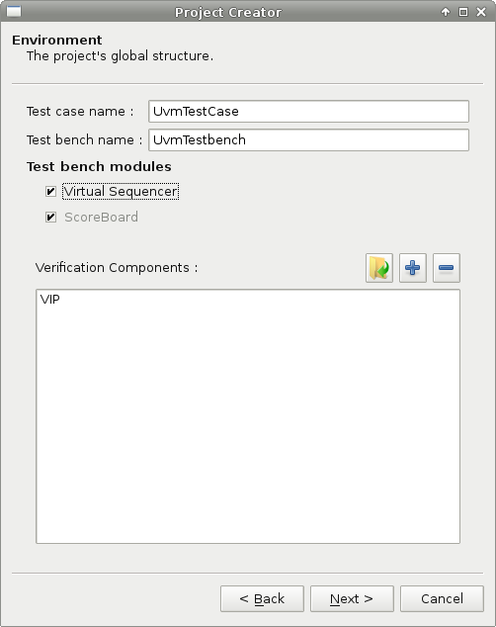Maximize the Project Creator window
The height and width of the screenshot is (627, 496).
pos(462,12)
